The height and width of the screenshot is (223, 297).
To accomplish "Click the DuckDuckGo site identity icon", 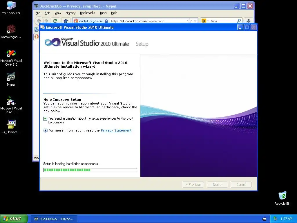I will 76,21.
